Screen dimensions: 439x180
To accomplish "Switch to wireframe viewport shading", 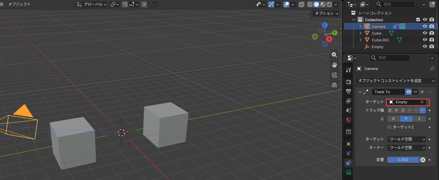I will [310, 4].
